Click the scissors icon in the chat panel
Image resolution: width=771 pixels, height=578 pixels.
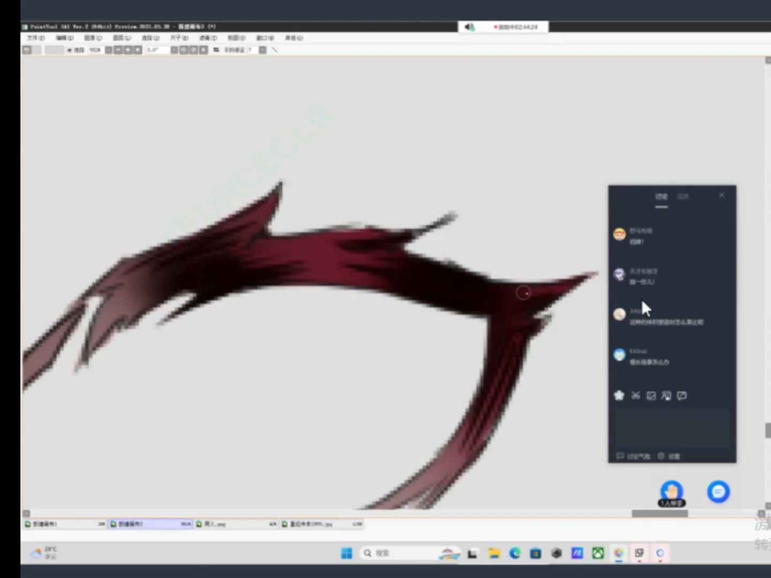(x=636, y=396)
